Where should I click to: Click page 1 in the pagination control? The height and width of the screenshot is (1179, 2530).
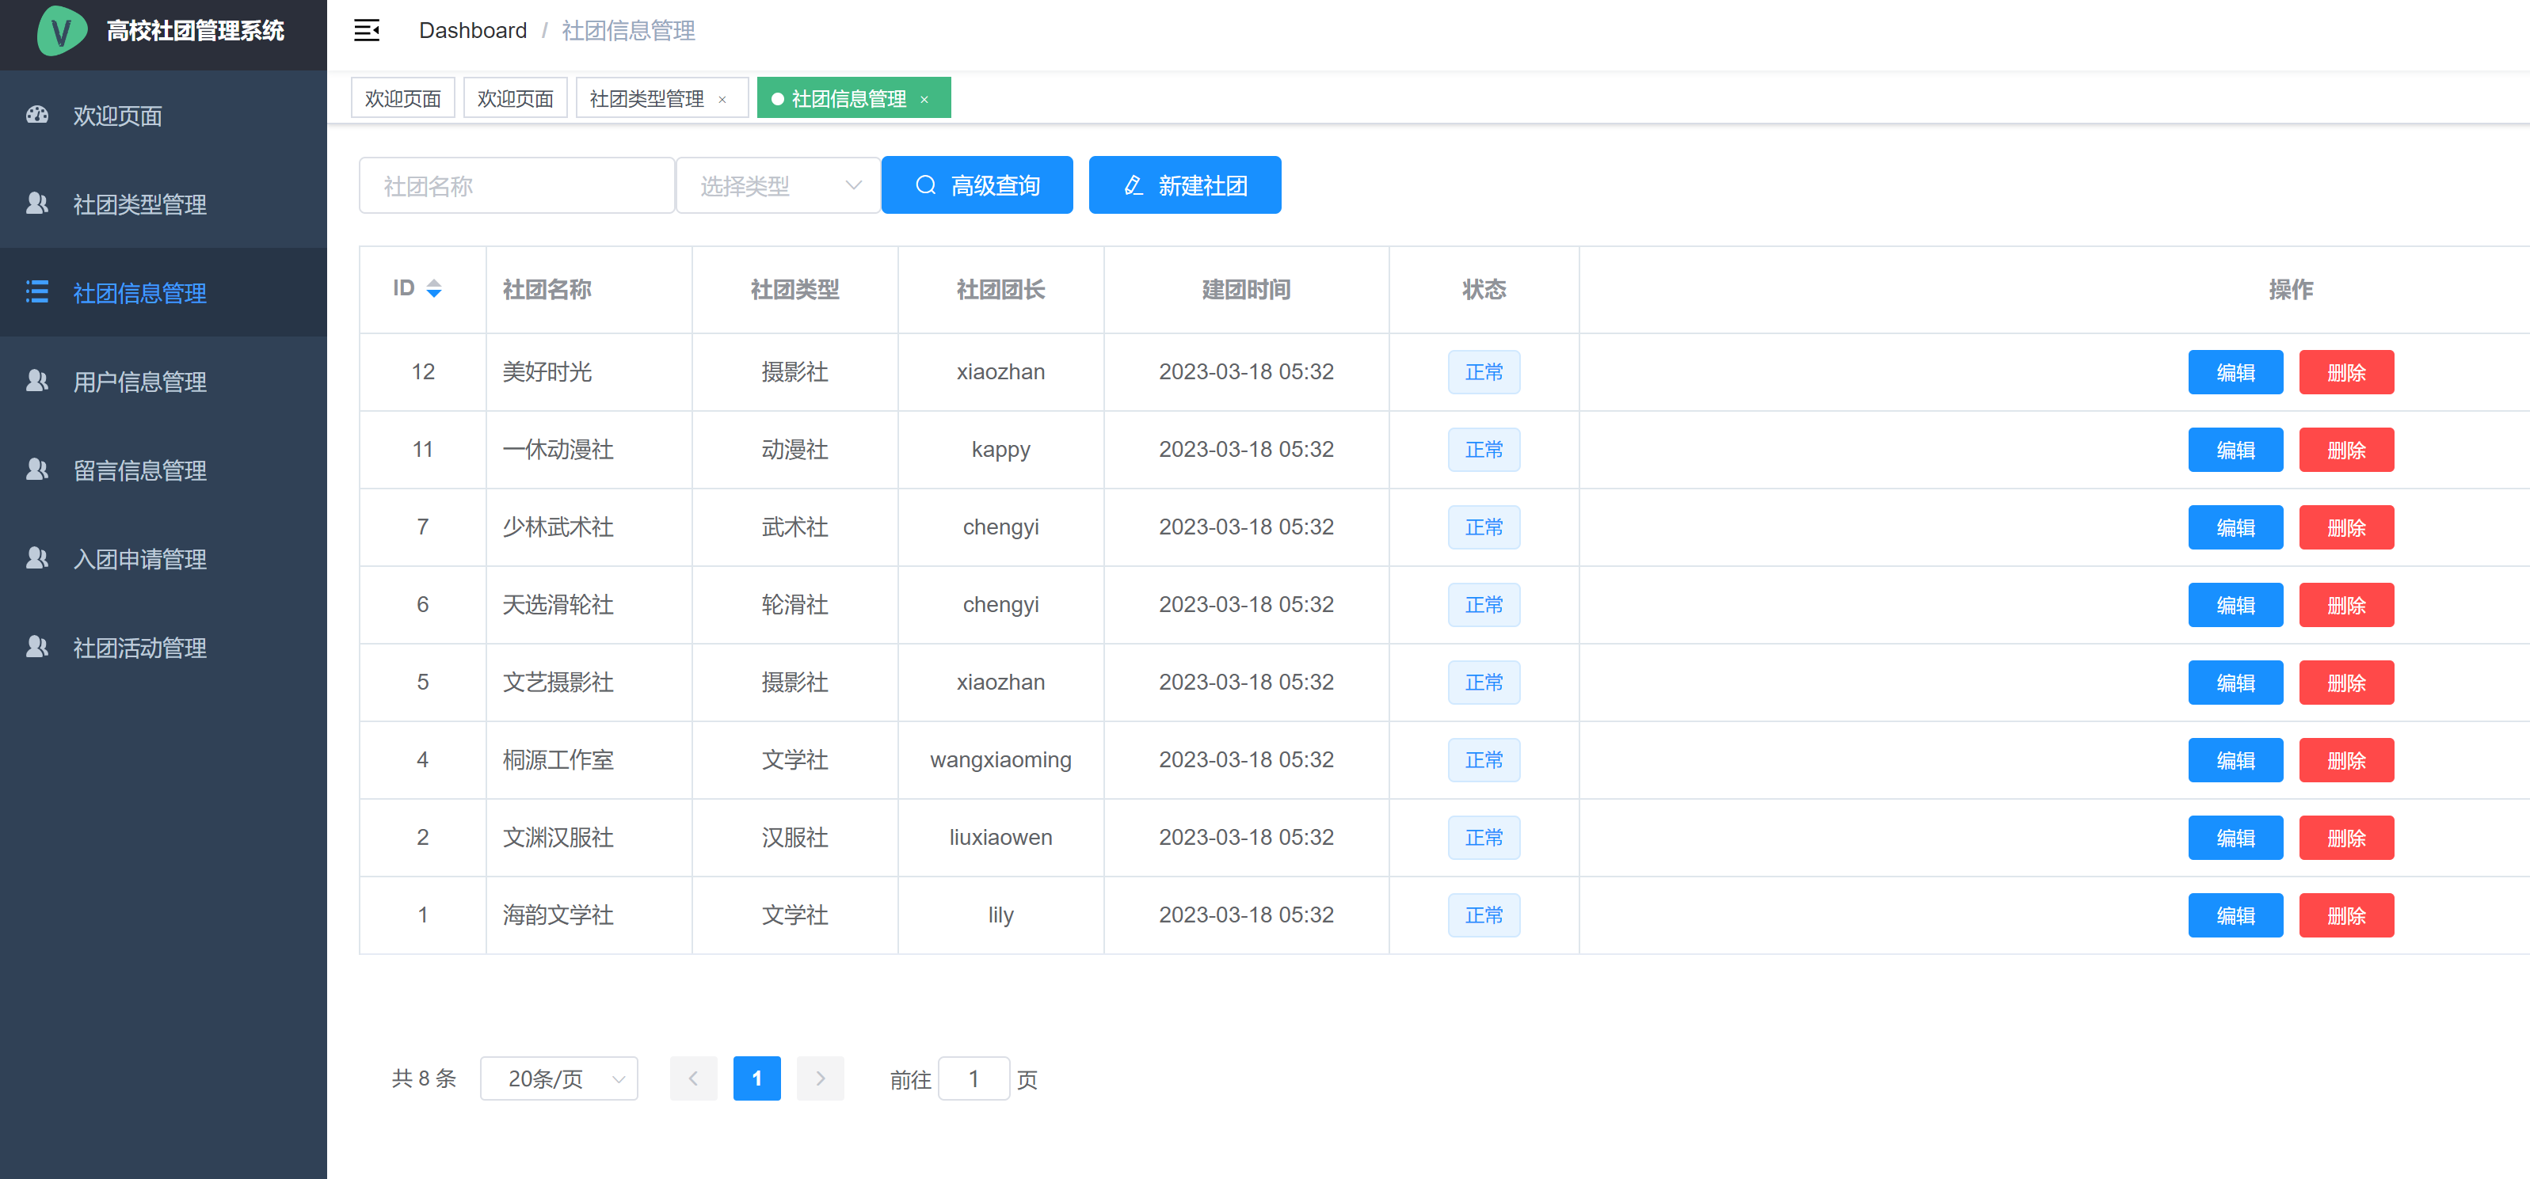click(756, 1078)
